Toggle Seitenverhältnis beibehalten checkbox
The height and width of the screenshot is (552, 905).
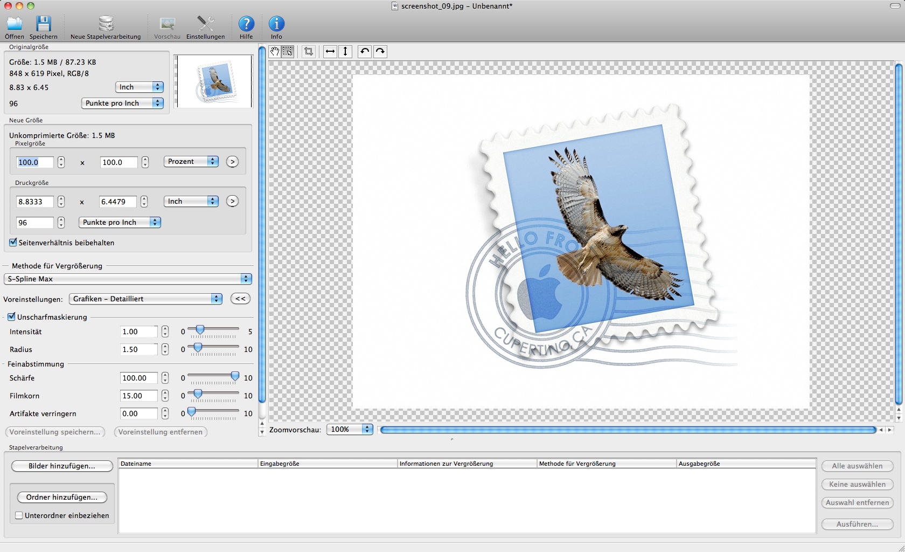(13, 243)
